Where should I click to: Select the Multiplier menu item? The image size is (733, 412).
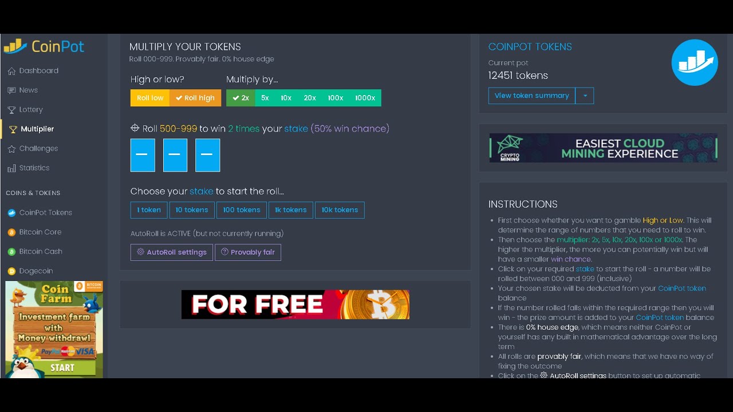tap(37, 129)
